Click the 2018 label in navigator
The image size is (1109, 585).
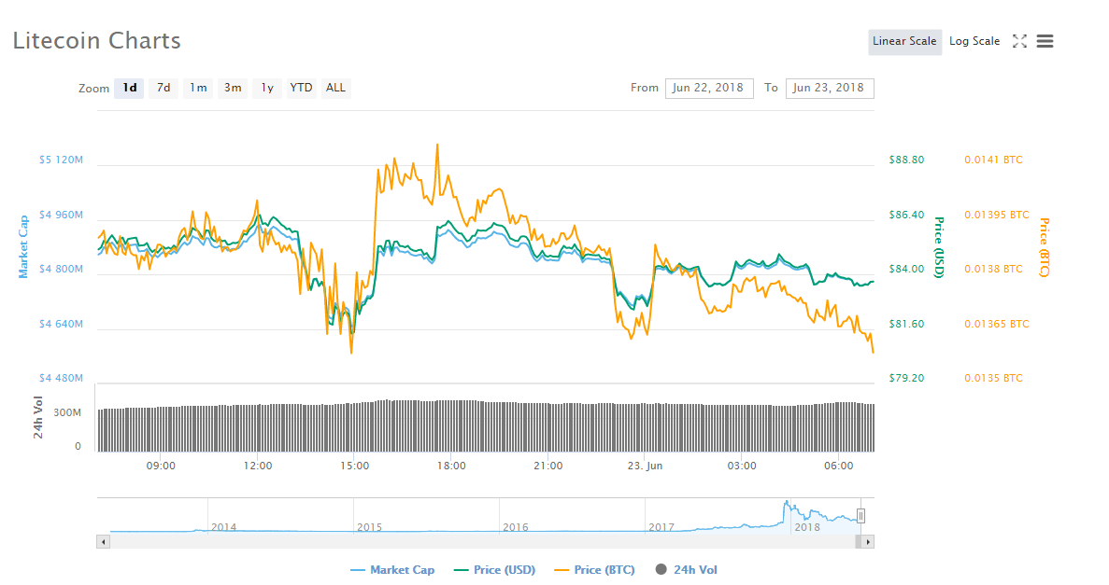(807, 527)
